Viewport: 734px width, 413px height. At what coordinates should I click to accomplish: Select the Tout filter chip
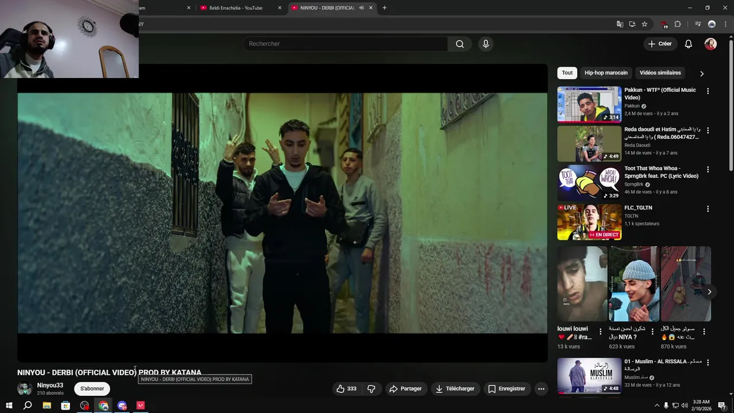click(x=567, y=73)
